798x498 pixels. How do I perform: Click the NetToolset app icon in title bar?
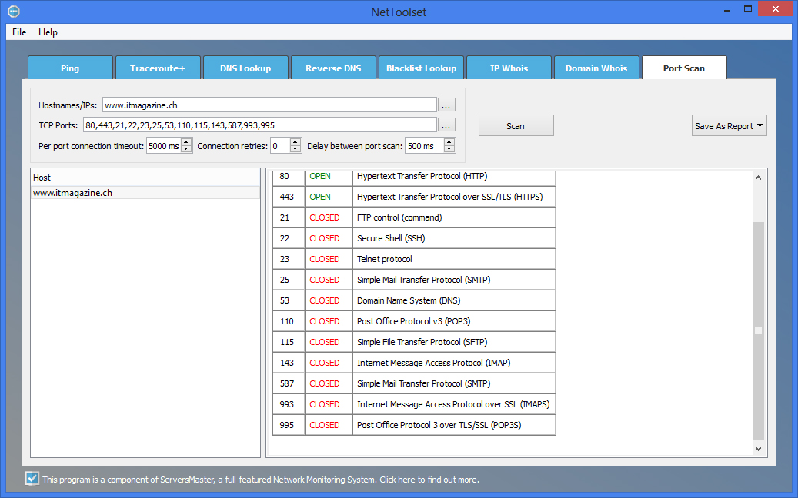(x=14, y=11)
